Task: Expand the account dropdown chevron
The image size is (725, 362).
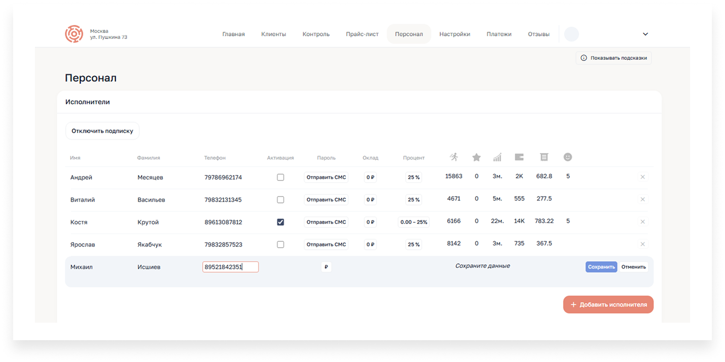Action: click(x=645, y=34)
